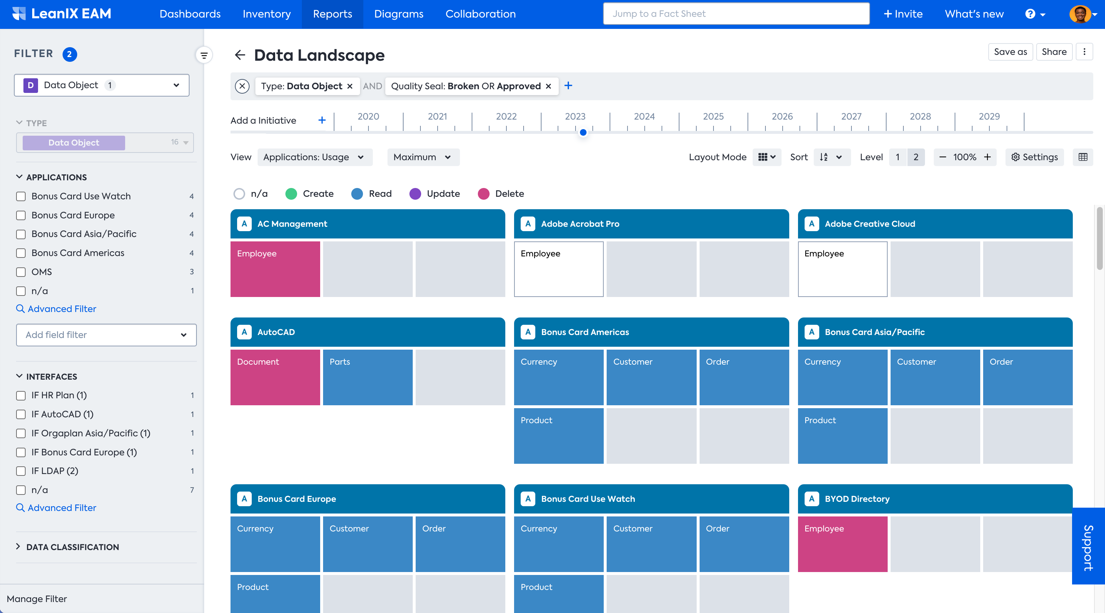Expand the Data Classification section

(72, 547)
